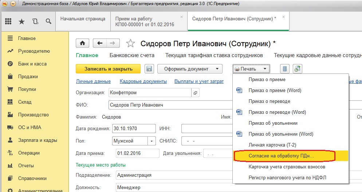Choose Приказ об увольнении print form
The image size is (362, 192).
click(290, 123)
